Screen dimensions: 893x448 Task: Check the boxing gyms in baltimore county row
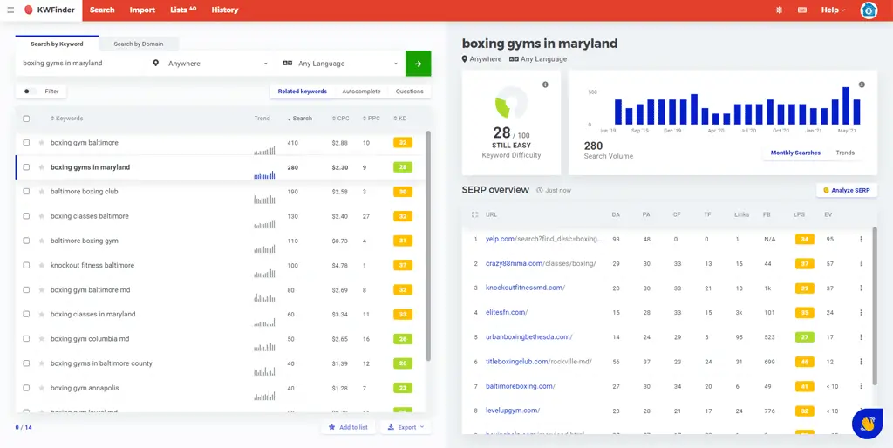coord(26,363)
